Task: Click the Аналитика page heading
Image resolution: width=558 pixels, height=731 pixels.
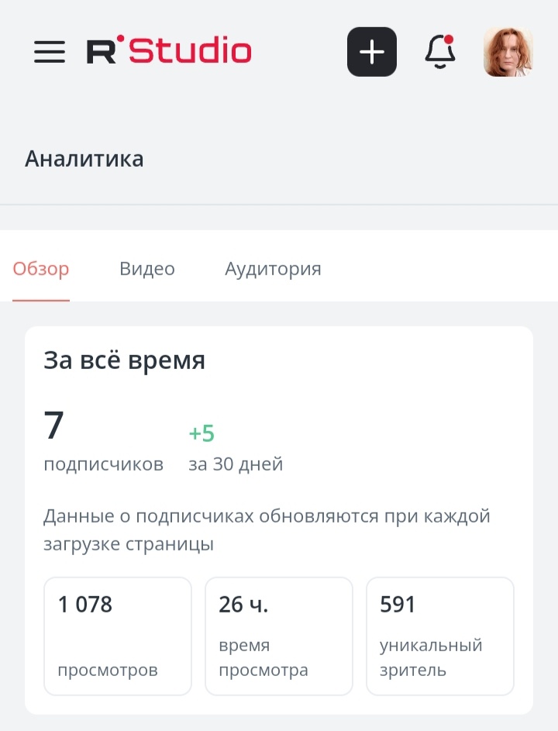Action: pos(84,159)
